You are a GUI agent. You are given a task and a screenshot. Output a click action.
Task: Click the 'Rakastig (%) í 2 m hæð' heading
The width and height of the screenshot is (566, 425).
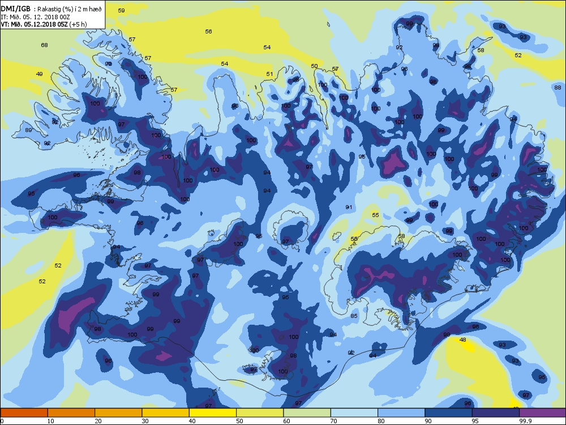click(70, 10)
